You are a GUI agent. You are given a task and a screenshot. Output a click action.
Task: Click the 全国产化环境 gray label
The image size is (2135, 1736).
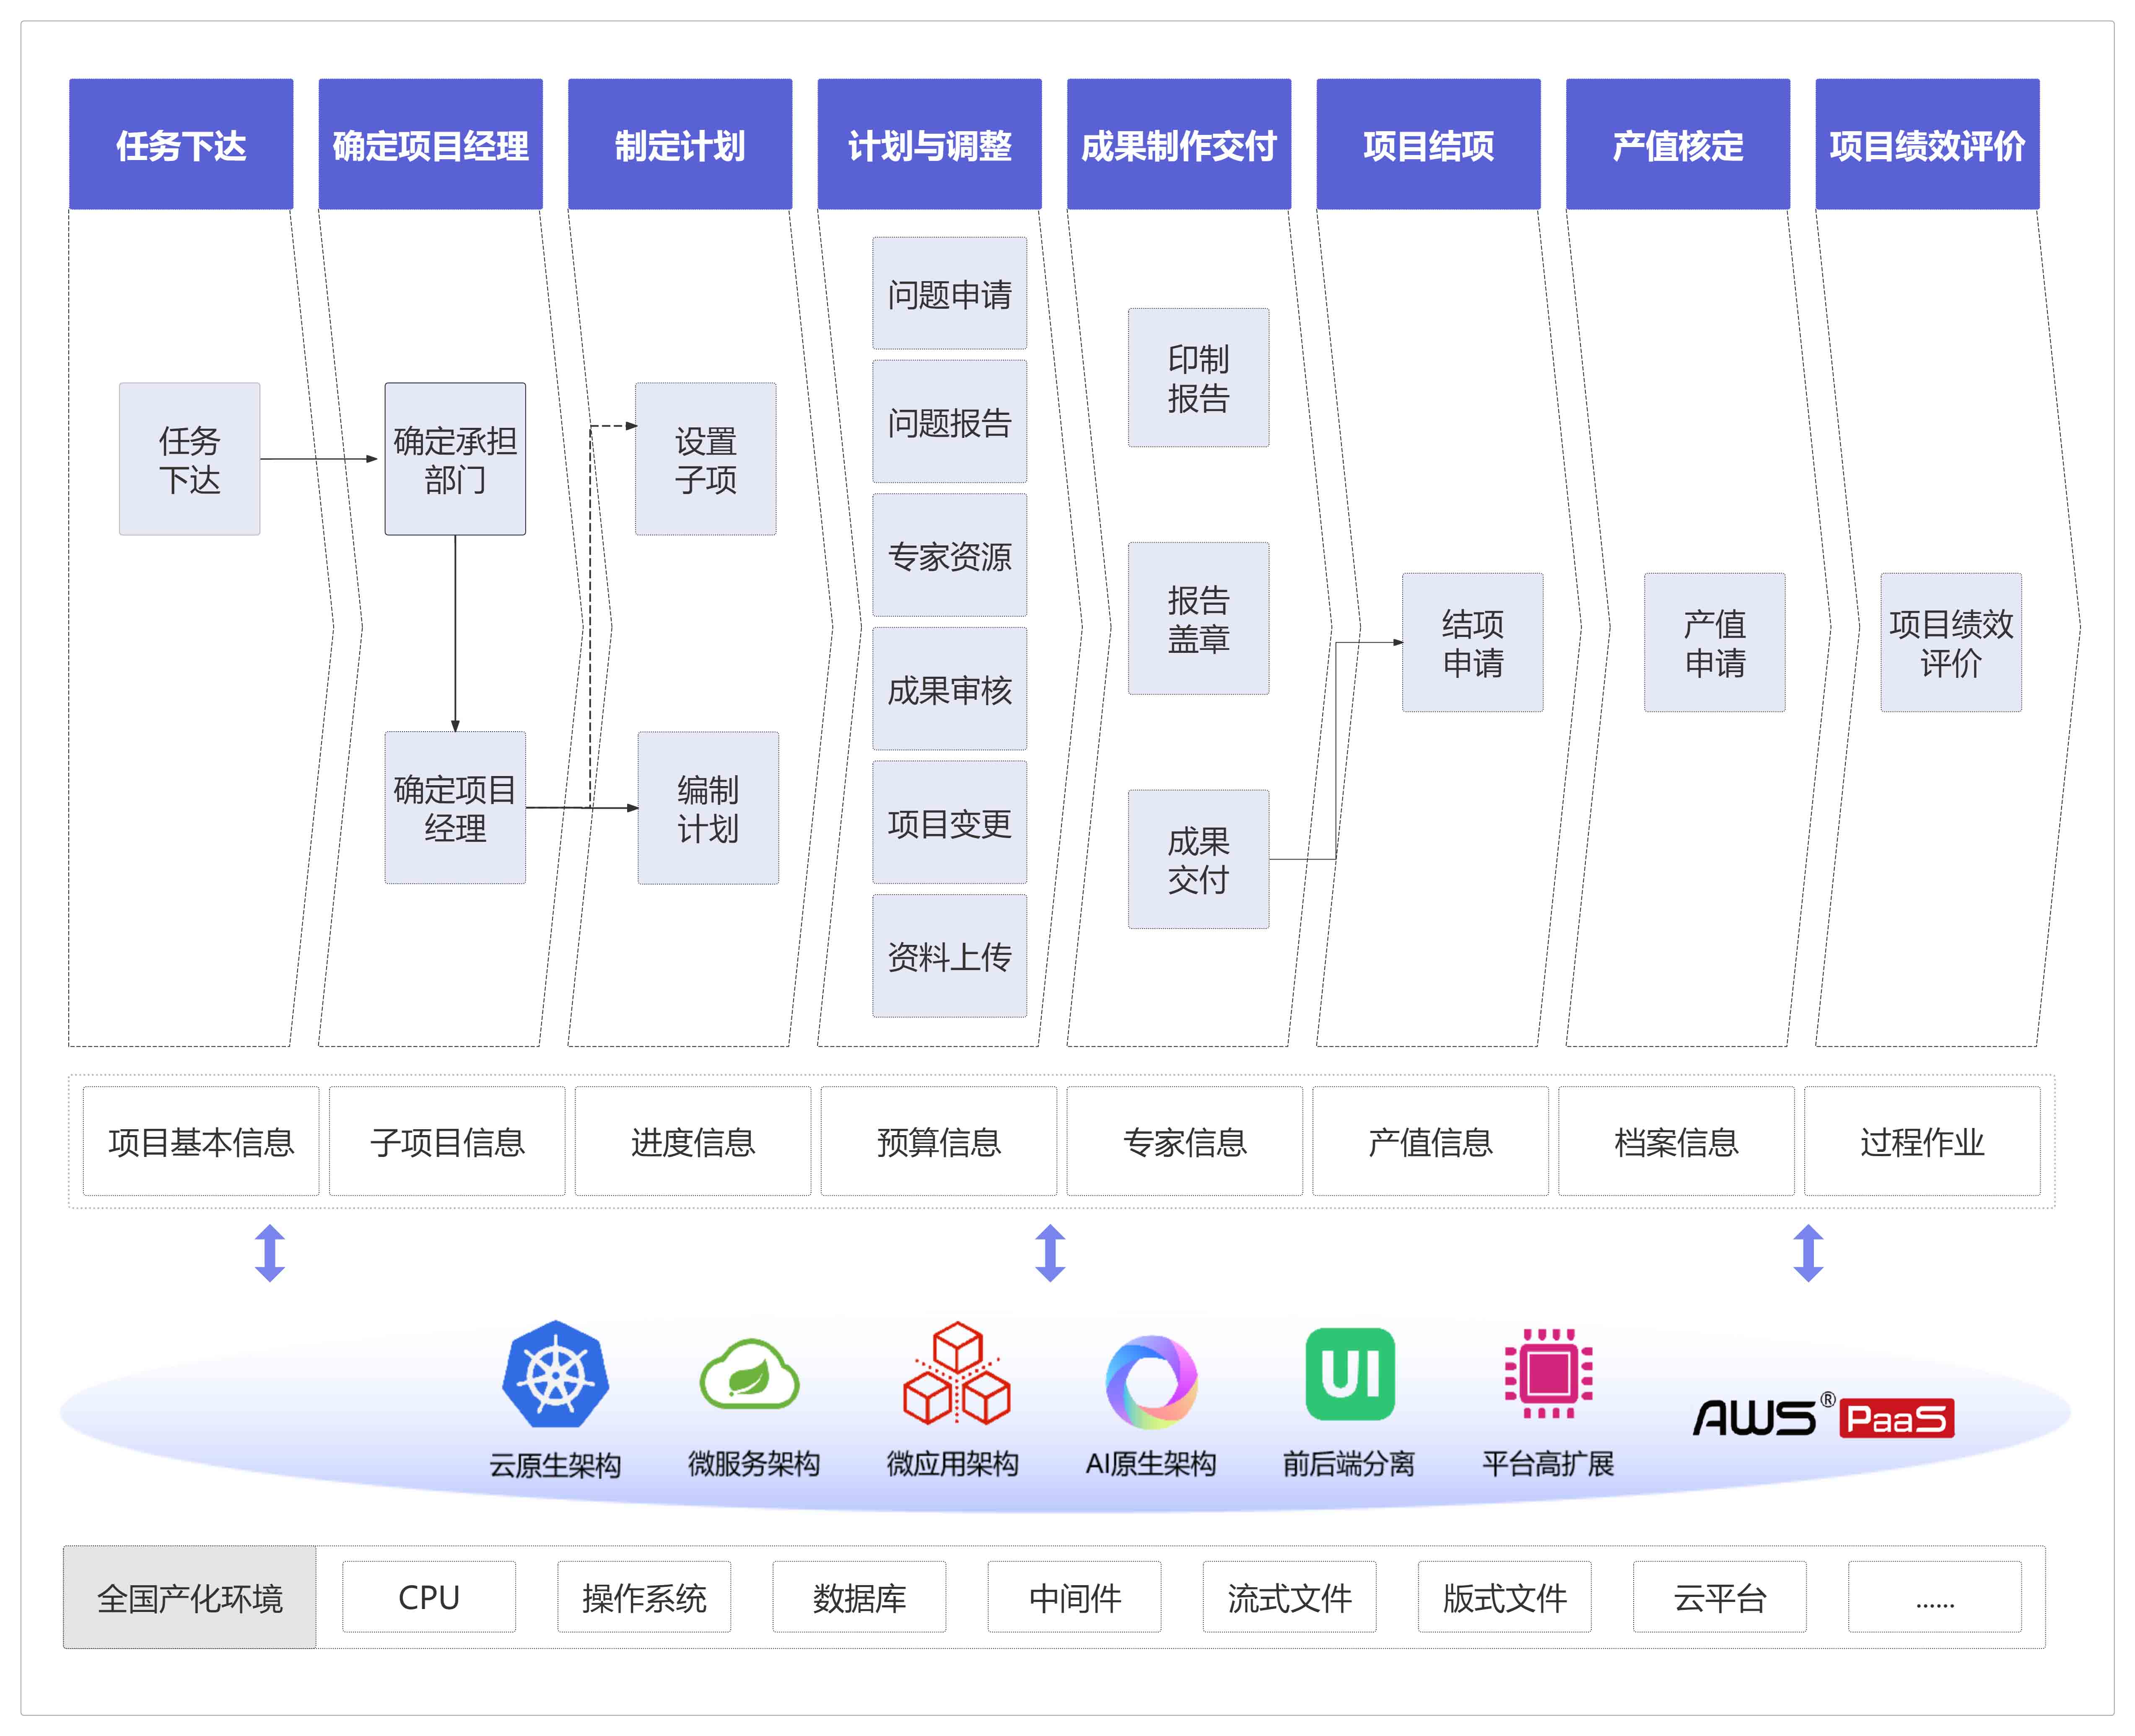tap(190, 1597)
